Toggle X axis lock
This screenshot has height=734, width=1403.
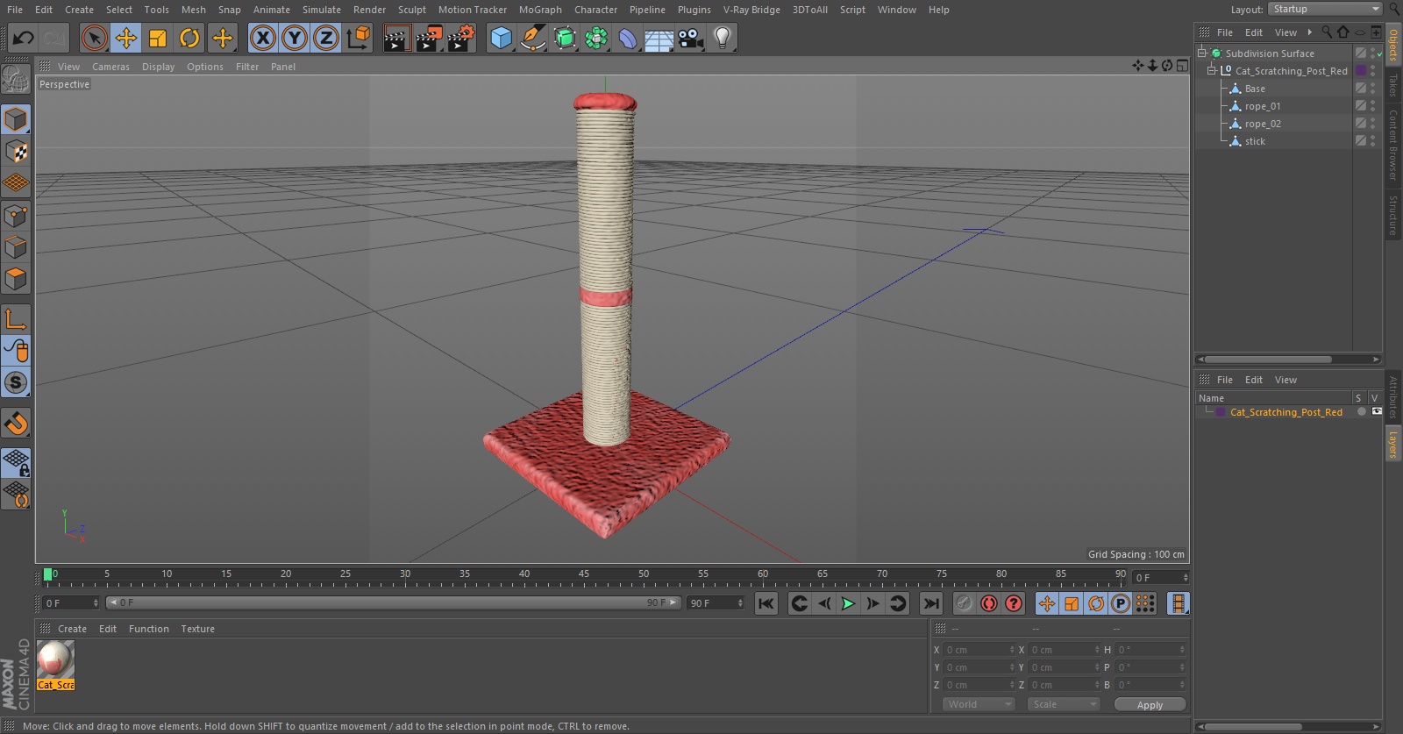point(262,38)
